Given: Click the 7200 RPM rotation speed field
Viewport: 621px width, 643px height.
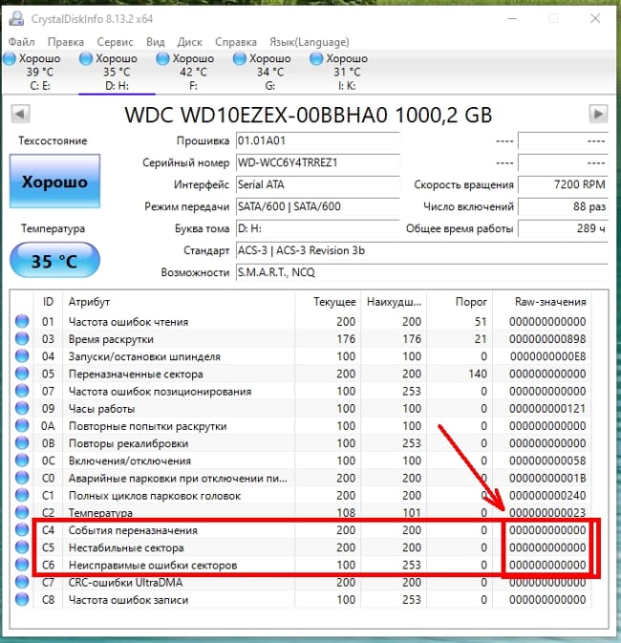Looking at the screenshot, I should click(x=563, y=185).
